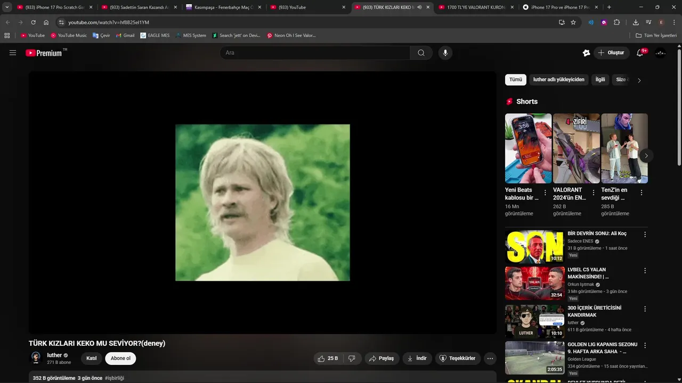
Task: Click the Oluştur create button
Action: [x=611, y=53]
